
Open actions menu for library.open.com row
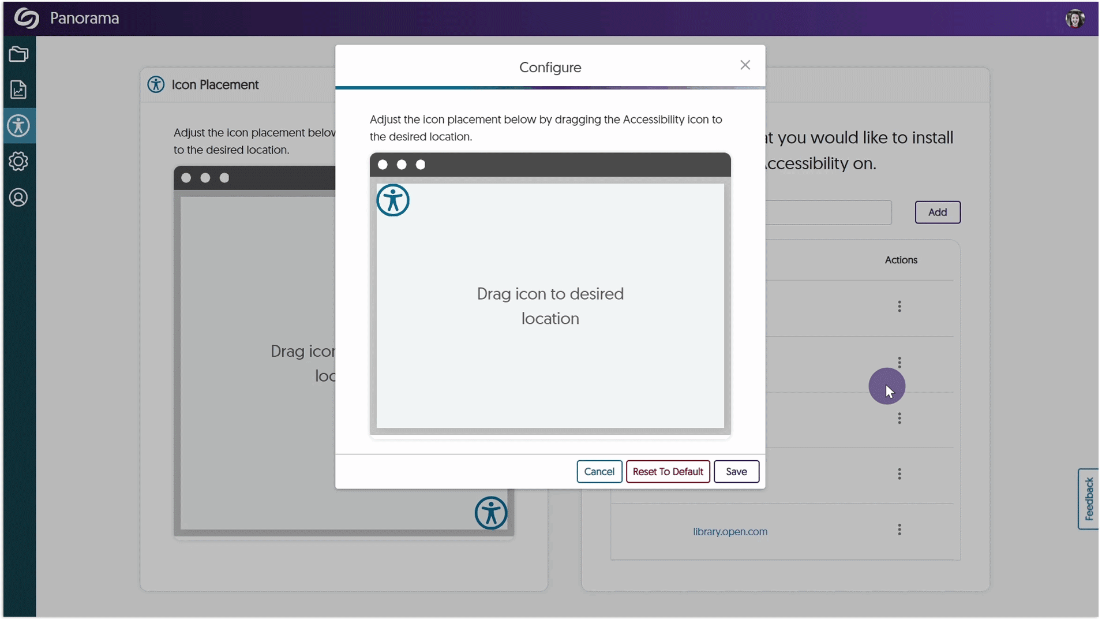pos(899,530)
